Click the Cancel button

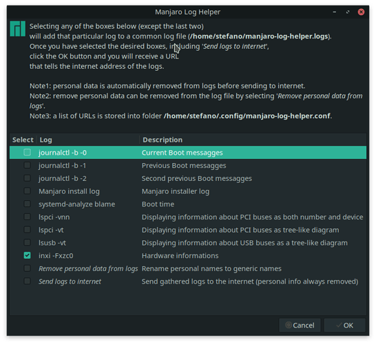300,325
